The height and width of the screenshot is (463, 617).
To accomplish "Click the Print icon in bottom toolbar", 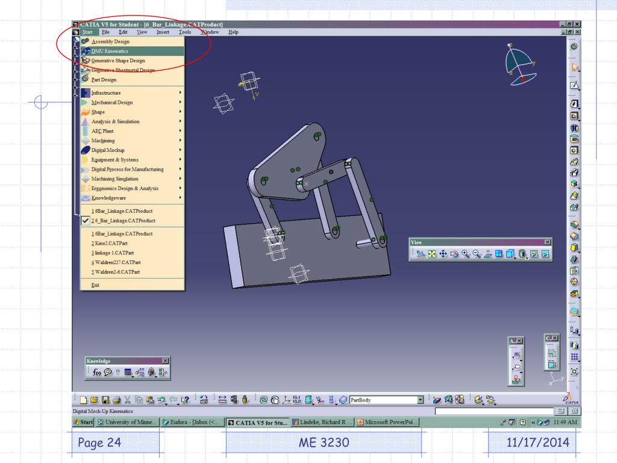I will [x=116, y=400].
